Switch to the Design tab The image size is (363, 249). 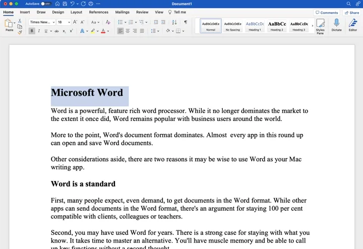point(58,12)
